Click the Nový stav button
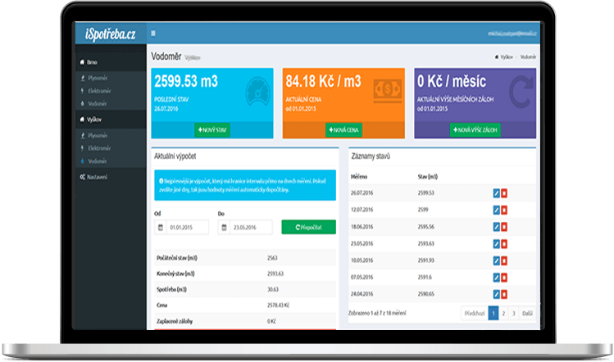Image resolution: width=614 pixels, height=362 pixels. 214,130
